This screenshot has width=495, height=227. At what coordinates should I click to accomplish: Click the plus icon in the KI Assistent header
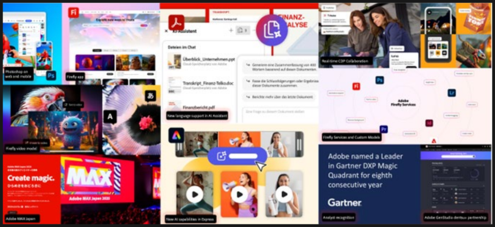(x=231, y=30)
